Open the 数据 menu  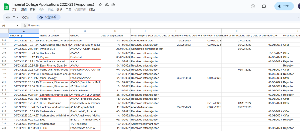point(59,9)
